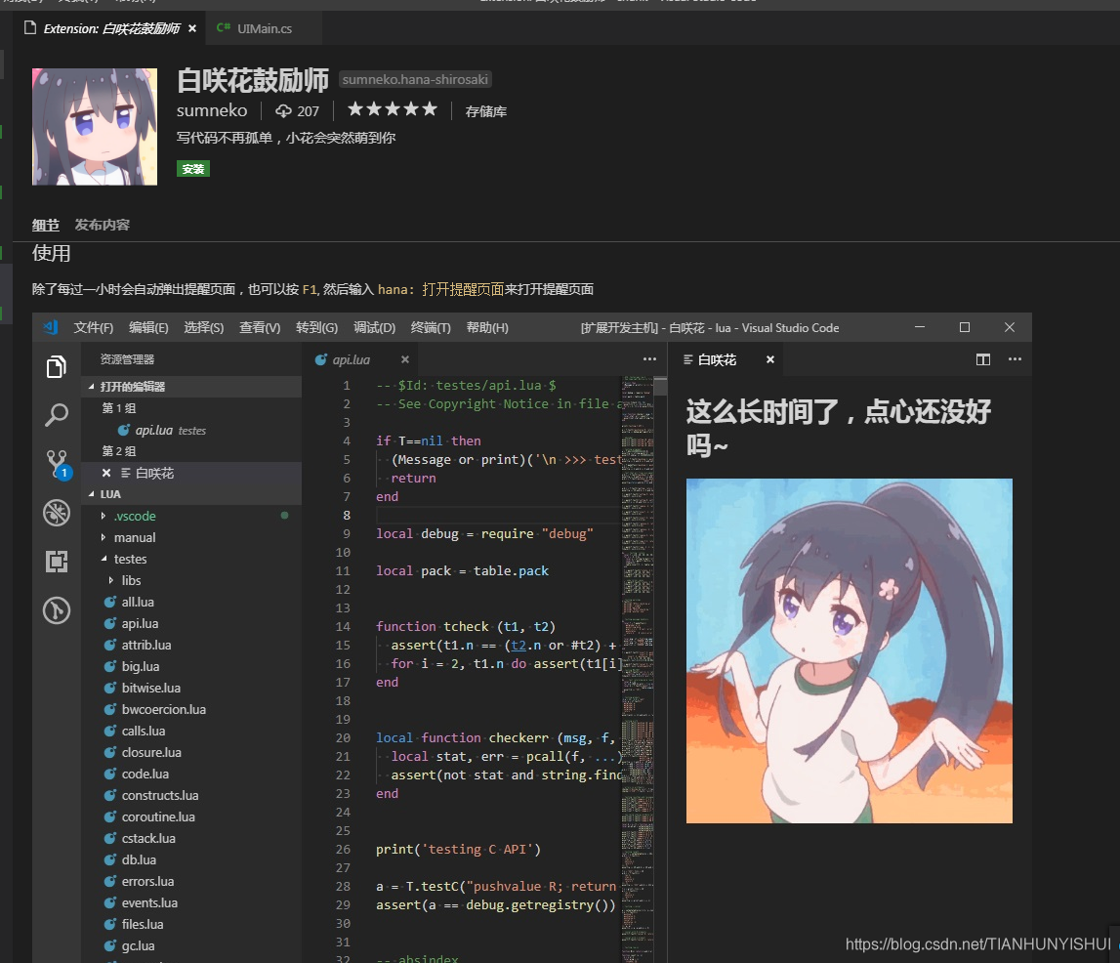Open constructs.lua in the file tree
The image size is (1120, 963).
tap(191, 795)
